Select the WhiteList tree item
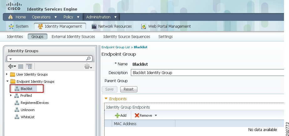Screen dimensions: 289x136 (x=28, y=117)
